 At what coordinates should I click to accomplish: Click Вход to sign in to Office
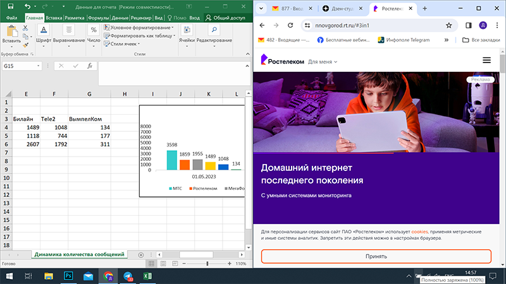click(x=194, y=18)
